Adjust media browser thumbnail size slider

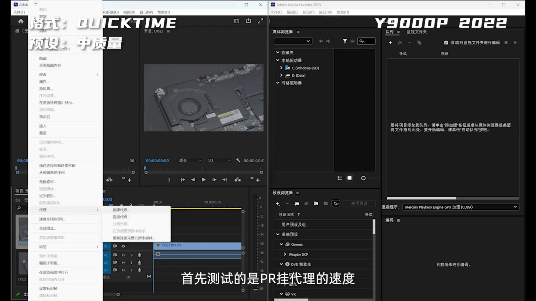coord(363,178)
